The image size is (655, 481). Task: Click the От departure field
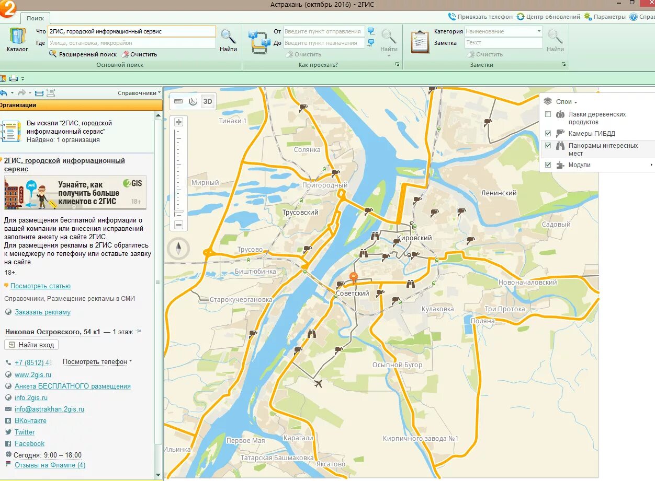pyautogui.click(x=324, y=31)
